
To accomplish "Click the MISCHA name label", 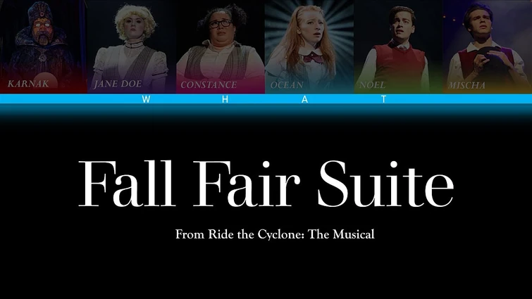I will pyautogui.click(x=466, y=85).
